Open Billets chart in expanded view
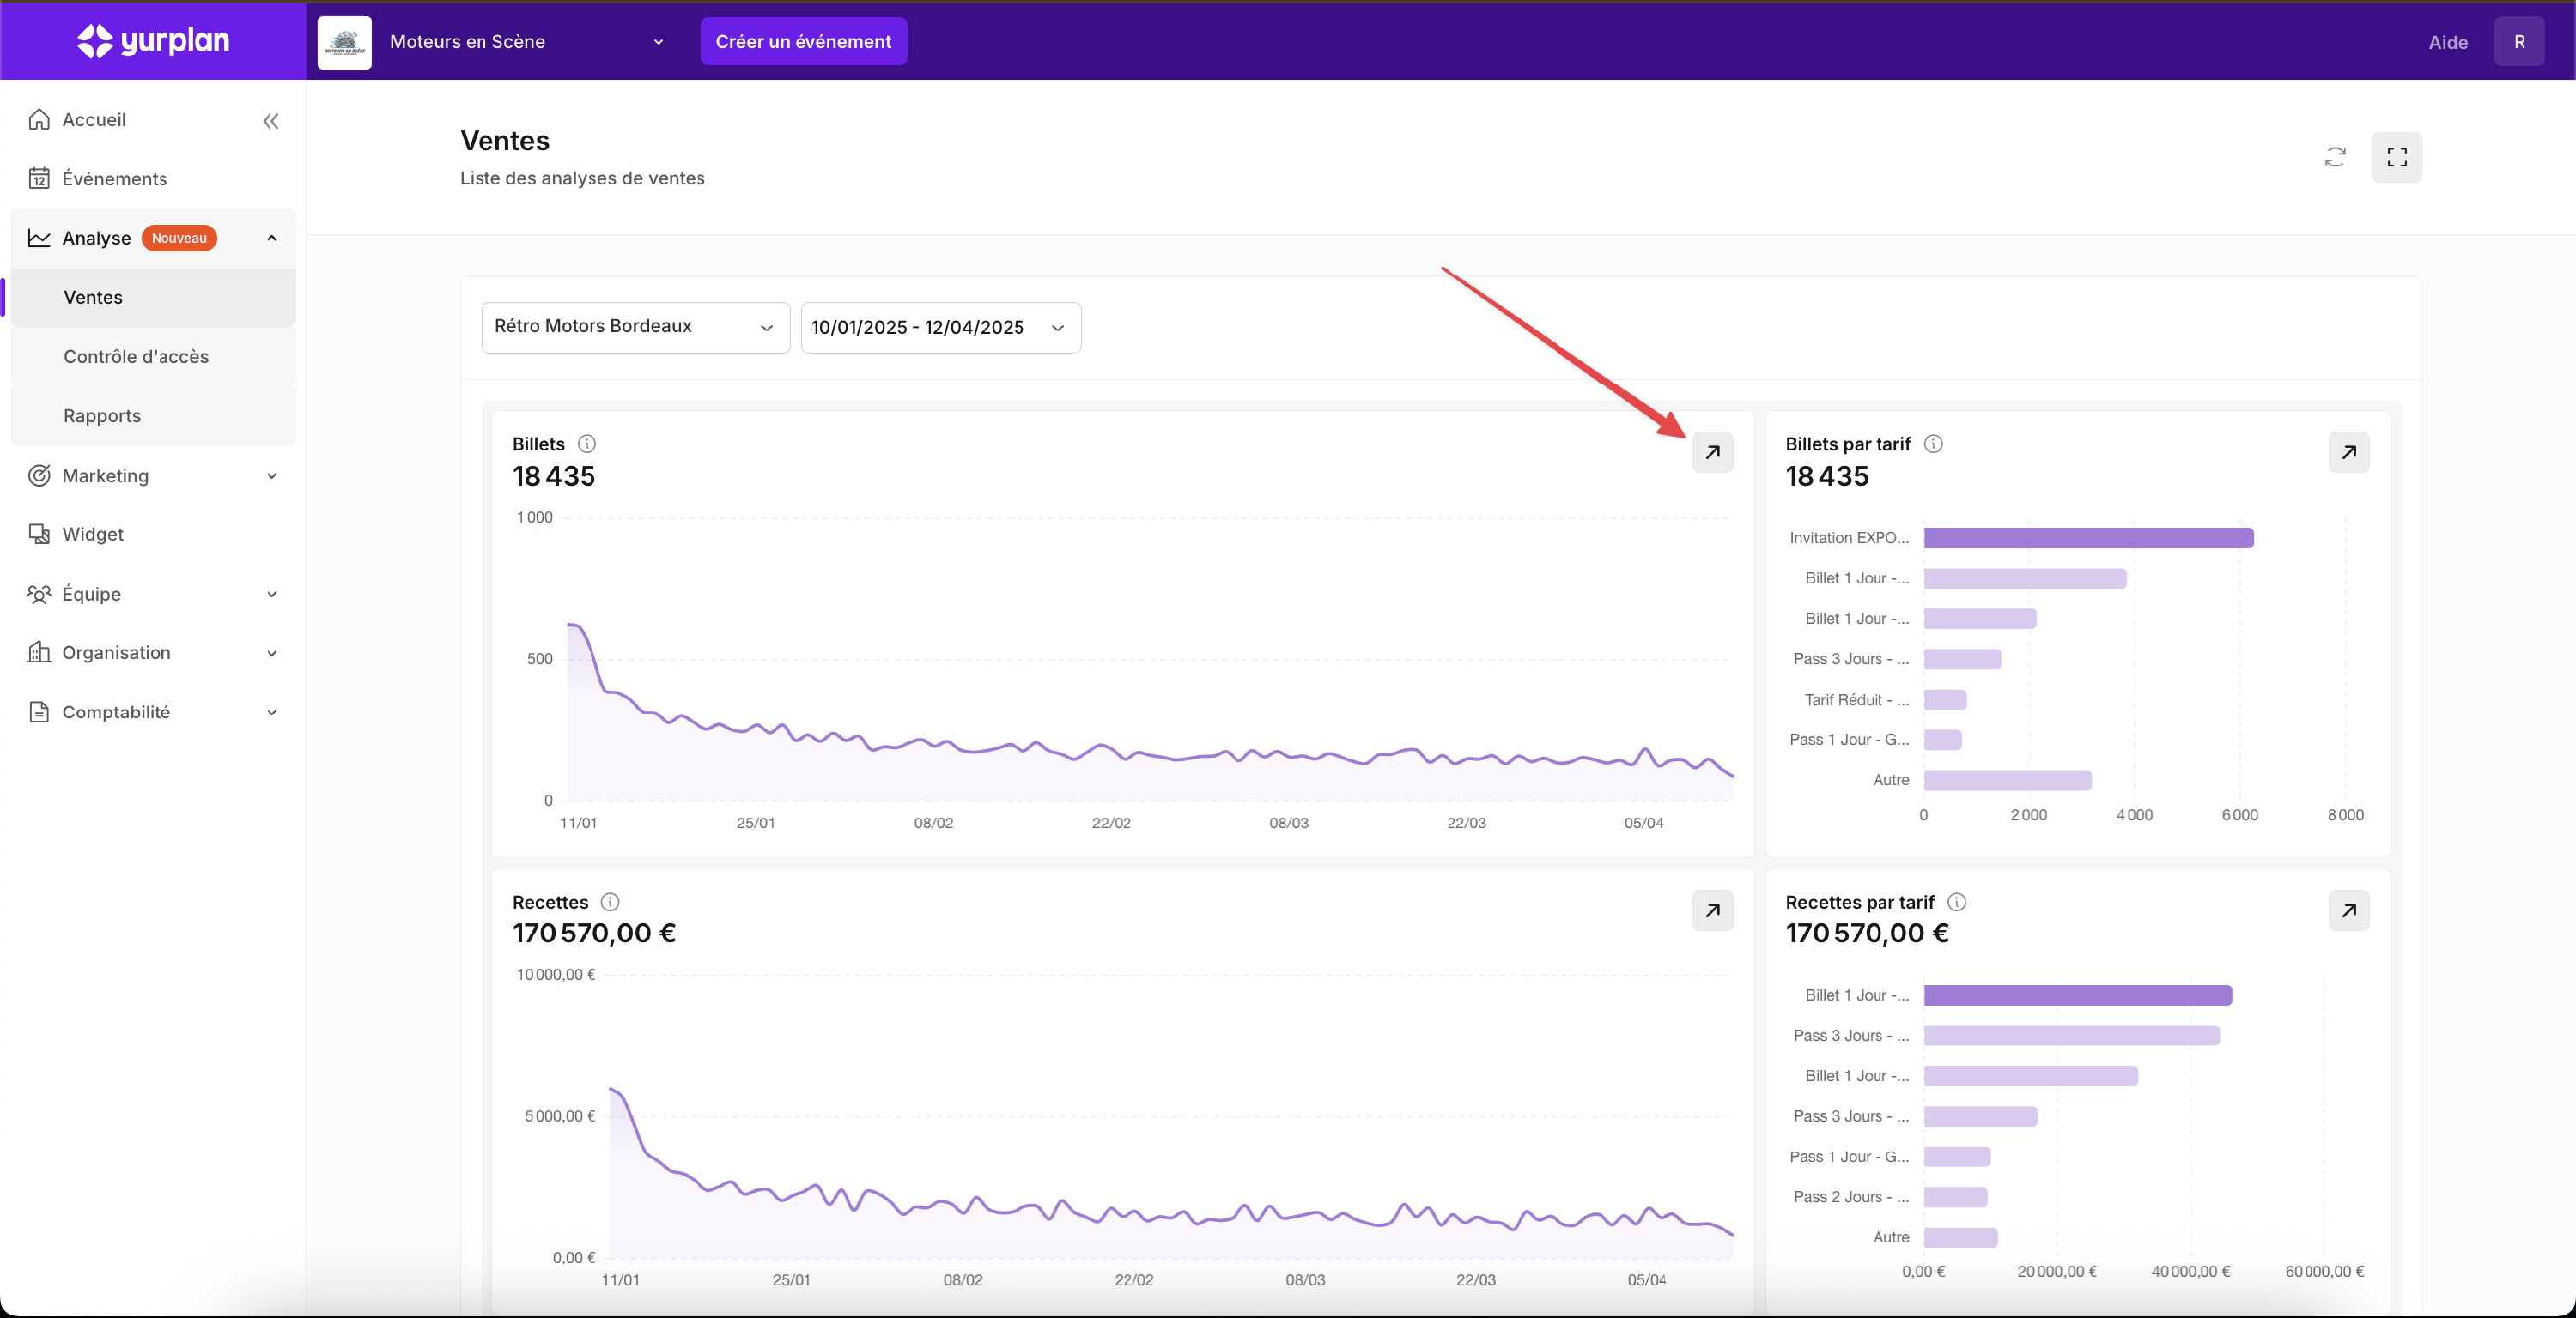 (1712, 451)
